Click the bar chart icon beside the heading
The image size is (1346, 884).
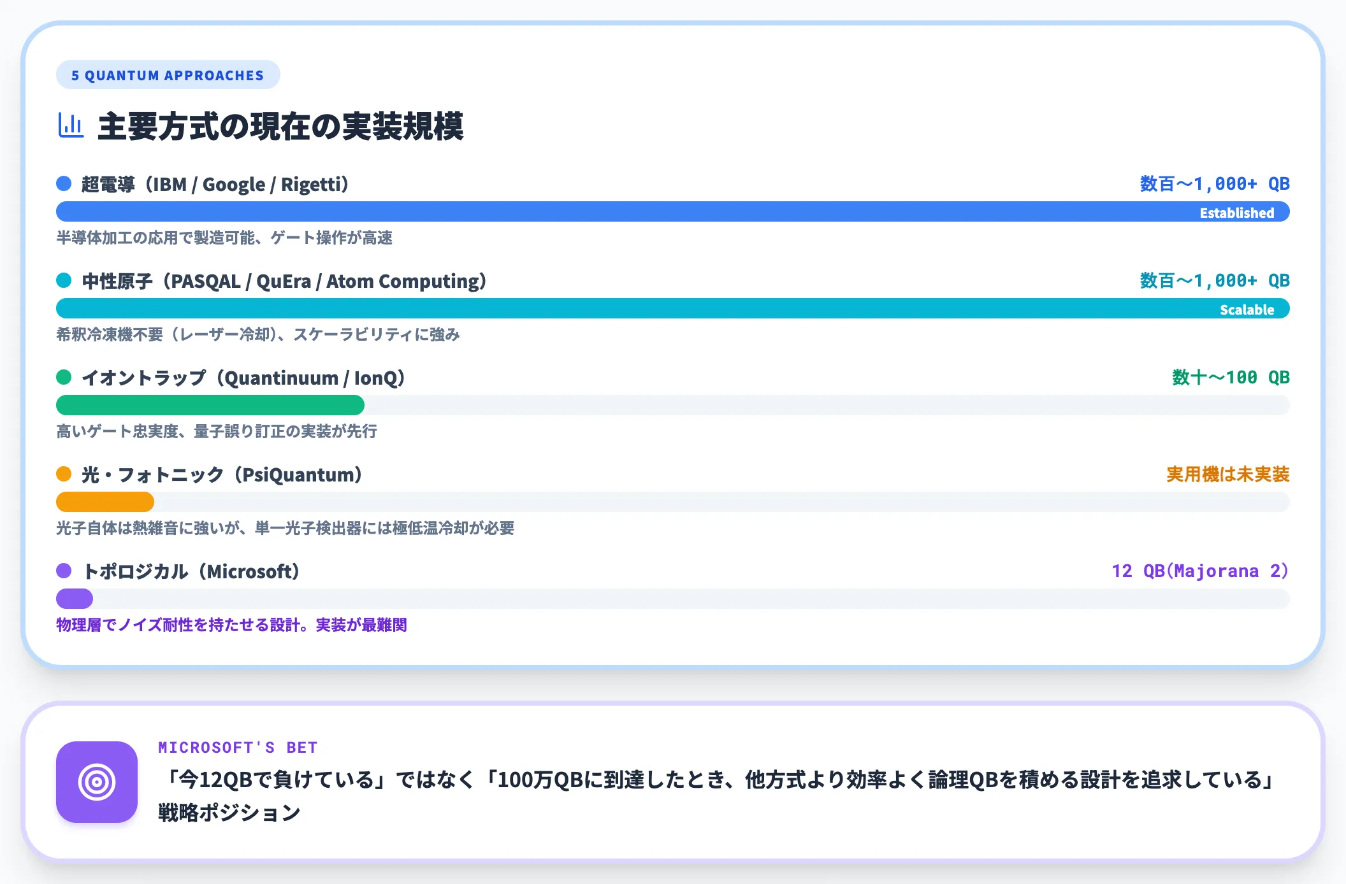pos(71,125)
